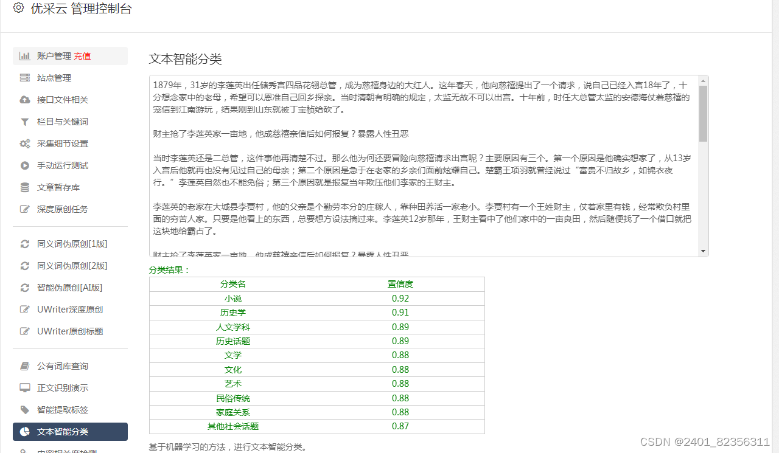Click the edit icon for 深度原创任务
The width and height of the screenshot is (779, 453).
[x=25, y=209]
